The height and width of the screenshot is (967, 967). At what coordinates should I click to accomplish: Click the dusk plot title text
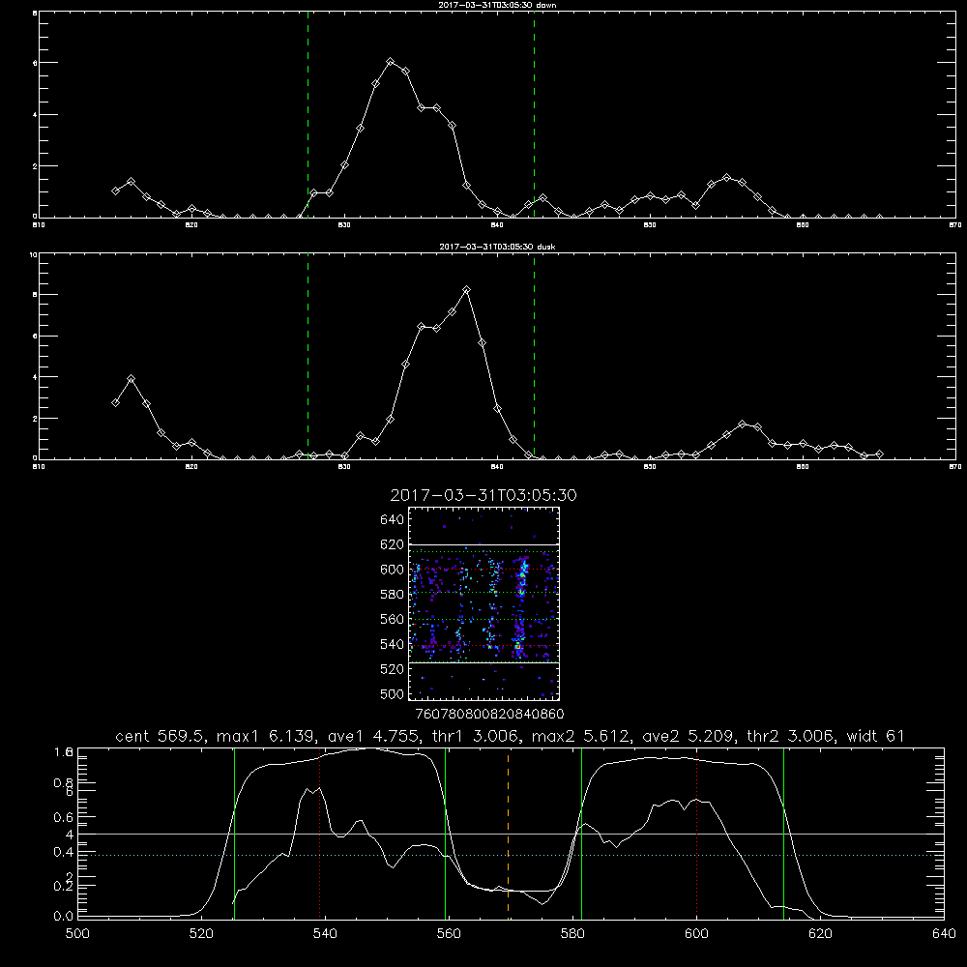coord(497,247)
